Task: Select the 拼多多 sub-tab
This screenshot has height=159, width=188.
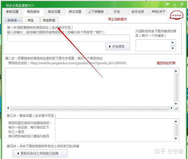Action: click(12, 20)
